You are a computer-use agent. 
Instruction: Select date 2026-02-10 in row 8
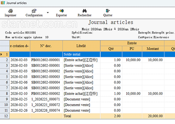(x=20, y=94)
